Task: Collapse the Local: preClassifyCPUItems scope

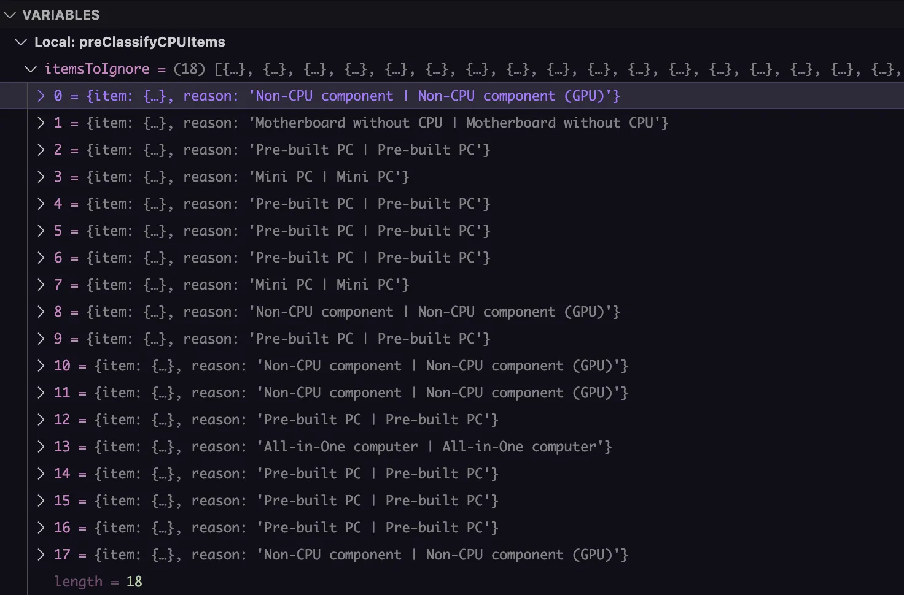Action: coord(21,42)
